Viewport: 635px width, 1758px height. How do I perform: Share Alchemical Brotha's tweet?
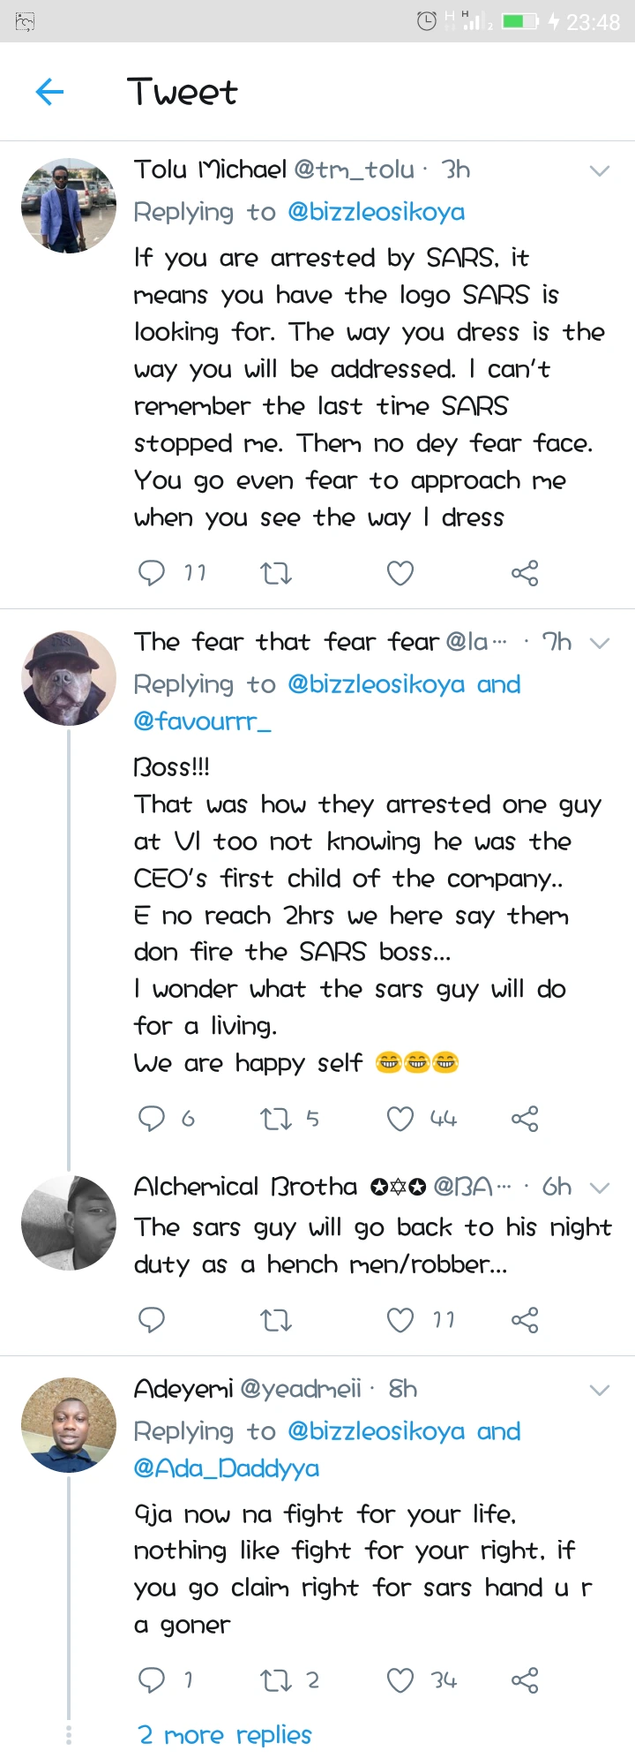525,1320
